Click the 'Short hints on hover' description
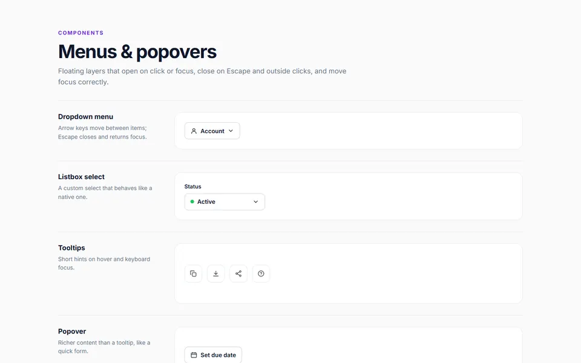This screenshot has height=363, width=581. pyautogui.click(x=104, y=263)
